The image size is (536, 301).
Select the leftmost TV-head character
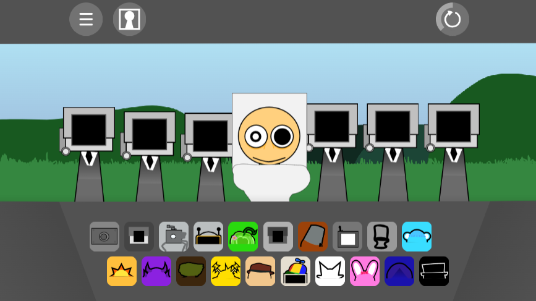click(89, 148)
